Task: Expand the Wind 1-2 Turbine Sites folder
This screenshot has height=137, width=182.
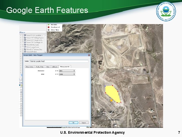Action: pos(20,49)
